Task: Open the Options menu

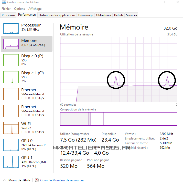Action: click(x=19, y=9)
